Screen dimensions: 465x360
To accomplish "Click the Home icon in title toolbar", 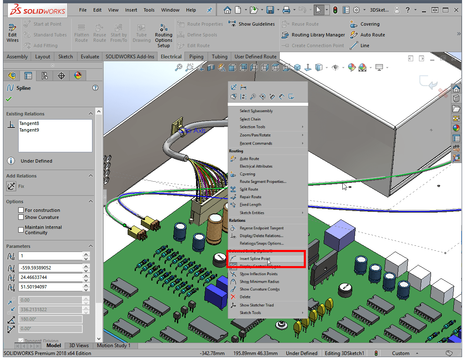I will 228,10.
